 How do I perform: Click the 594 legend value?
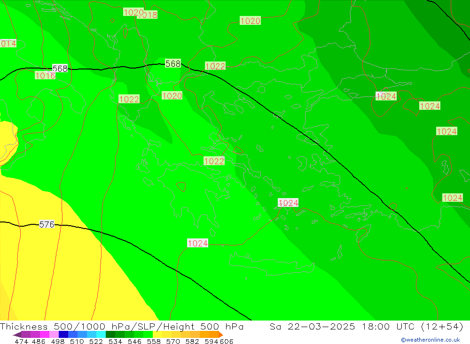[211, 341]
